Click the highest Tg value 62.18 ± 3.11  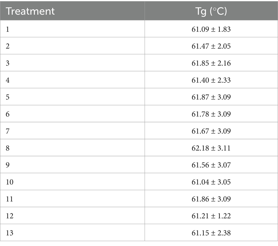[211, 148]
